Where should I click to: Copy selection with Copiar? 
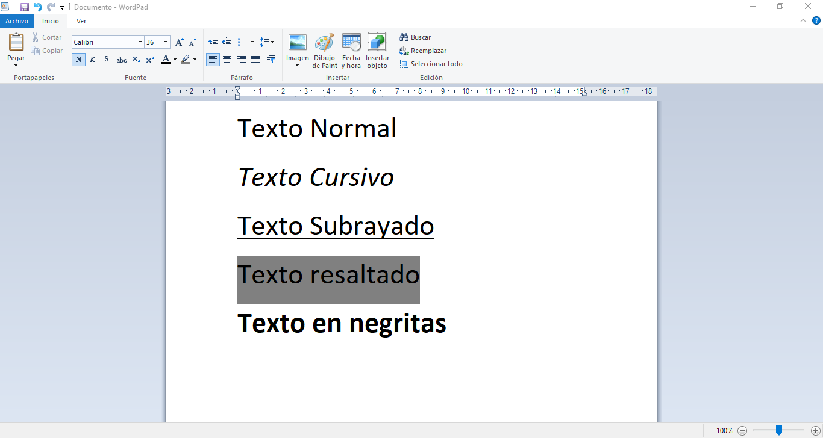click(x=48, y=51)
